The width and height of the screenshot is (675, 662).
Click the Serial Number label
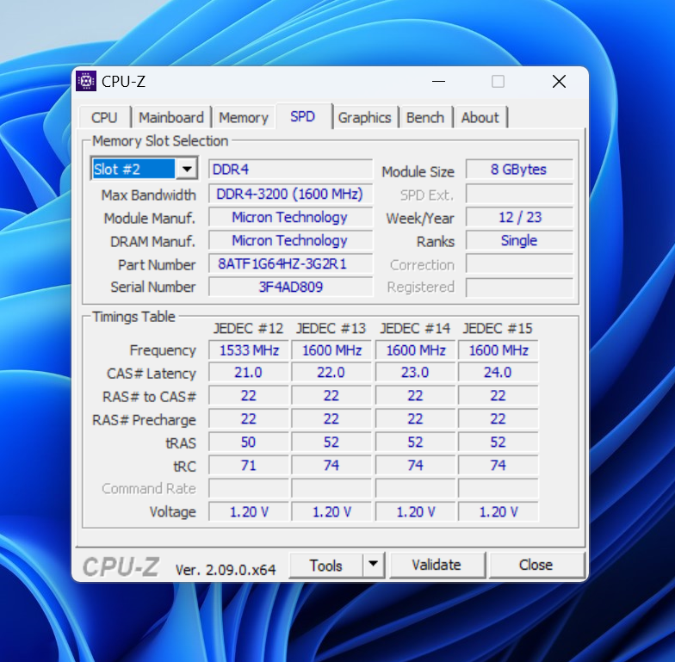tap(153, 288)
